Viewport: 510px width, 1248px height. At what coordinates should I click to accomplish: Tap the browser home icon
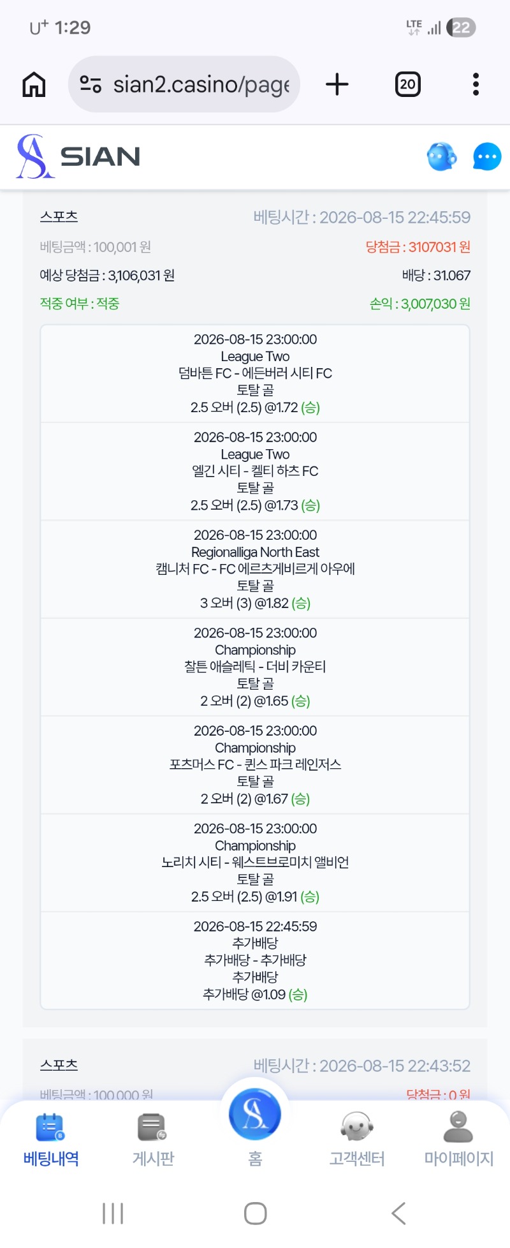(34, 84)
